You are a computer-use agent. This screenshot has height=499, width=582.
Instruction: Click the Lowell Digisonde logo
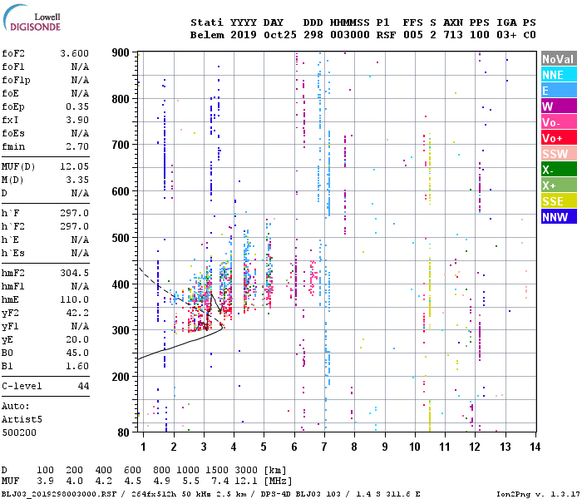pyautogui.click(x=32, y=18)
